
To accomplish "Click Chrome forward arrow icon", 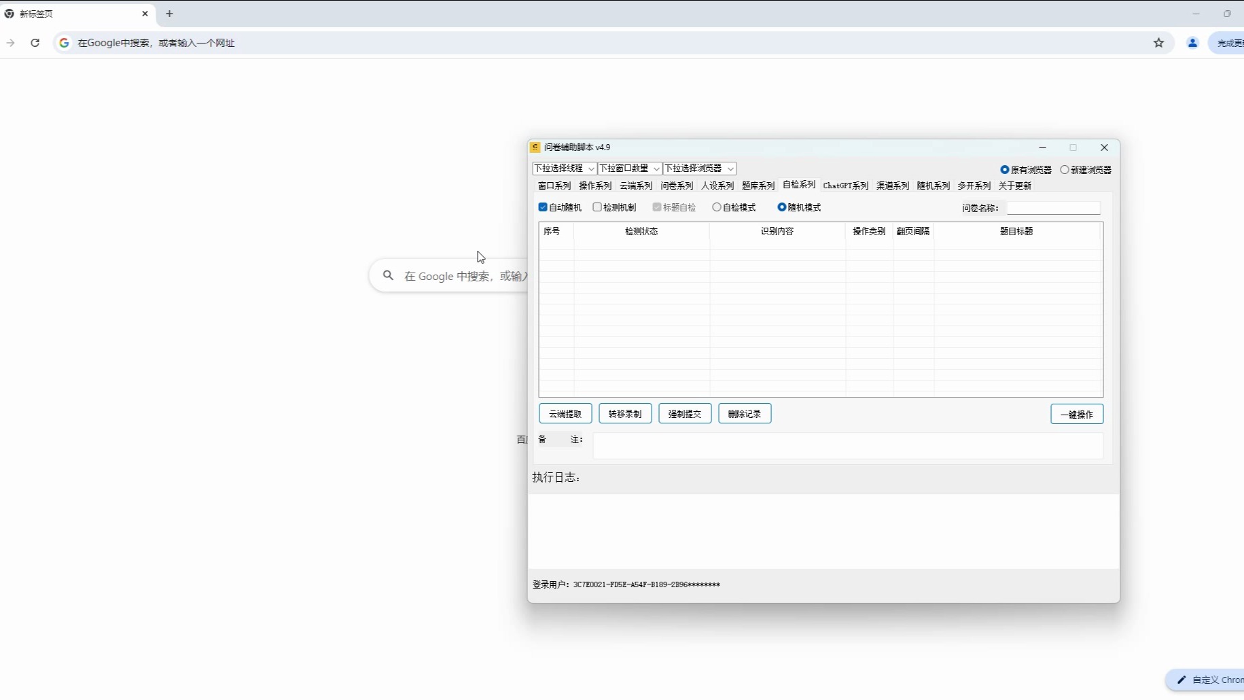I will (x=10, y=43).
